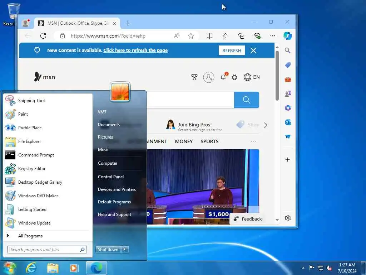This screenshot has width=366, height=275.
Task: Open Desktop Gadget Gallery
Action: (48, 182)
